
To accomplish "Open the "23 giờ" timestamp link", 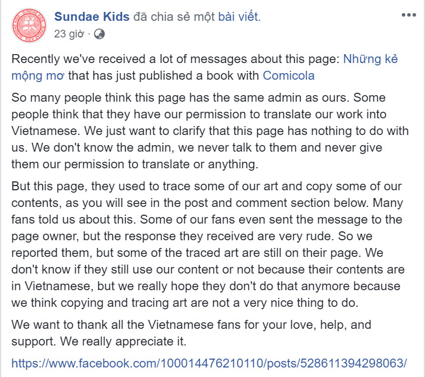I will 69,34.
